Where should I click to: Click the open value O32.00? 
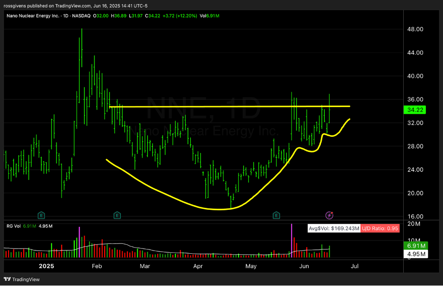tap(101, 16)
